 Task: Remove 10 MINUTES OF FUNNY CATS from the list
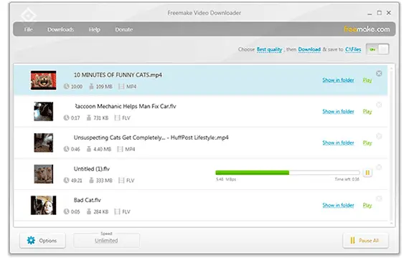tap(379, 74)
